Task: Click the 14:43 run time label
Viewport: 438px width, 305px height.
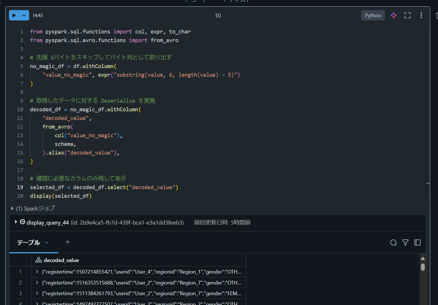Action: coord(37,16)
